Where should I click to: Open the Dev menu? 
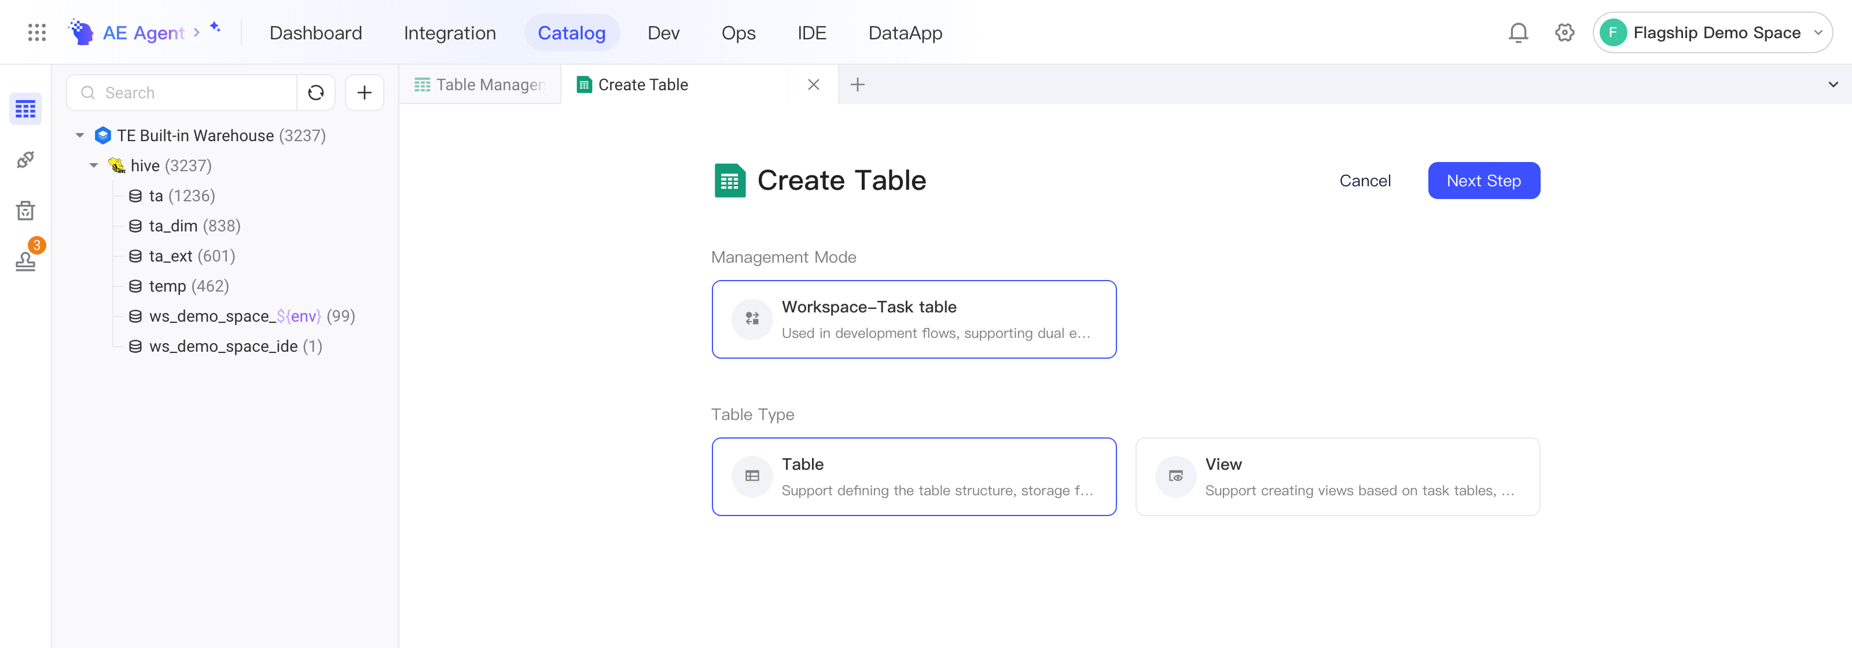663,33
